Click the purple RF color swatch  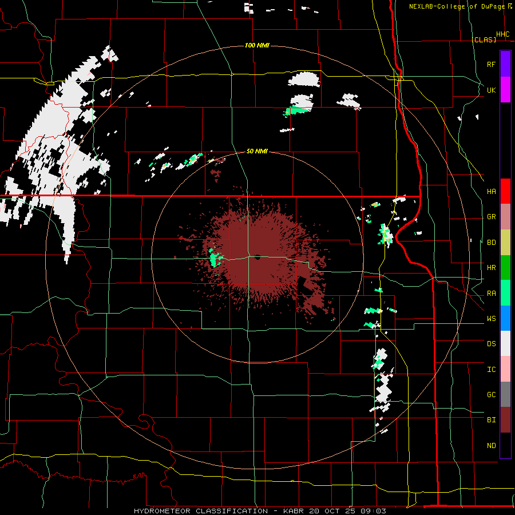coord(505,64)
